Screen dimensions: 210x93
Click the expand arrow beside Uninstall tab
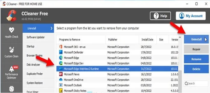(51, 28)
